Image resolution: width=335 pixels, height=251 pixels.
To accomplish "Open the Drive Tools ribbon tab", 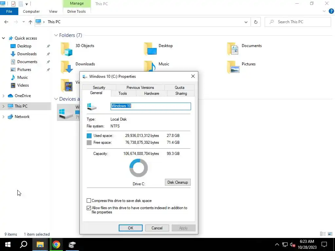I will point(77,11).
